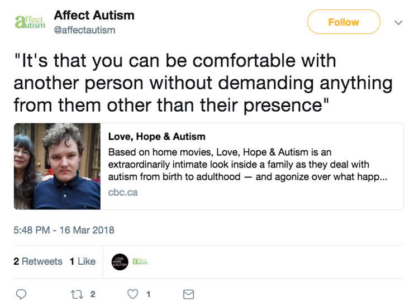Send via the envelope direct message icon

click(189, 294)
